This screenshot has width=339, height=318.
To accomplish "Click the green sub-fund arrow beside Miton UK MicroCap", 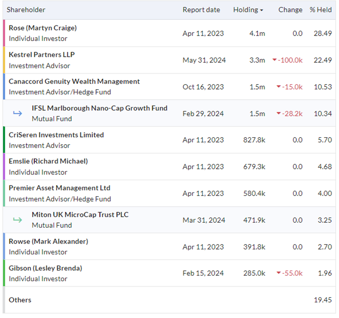I will (x=18, y=220).
